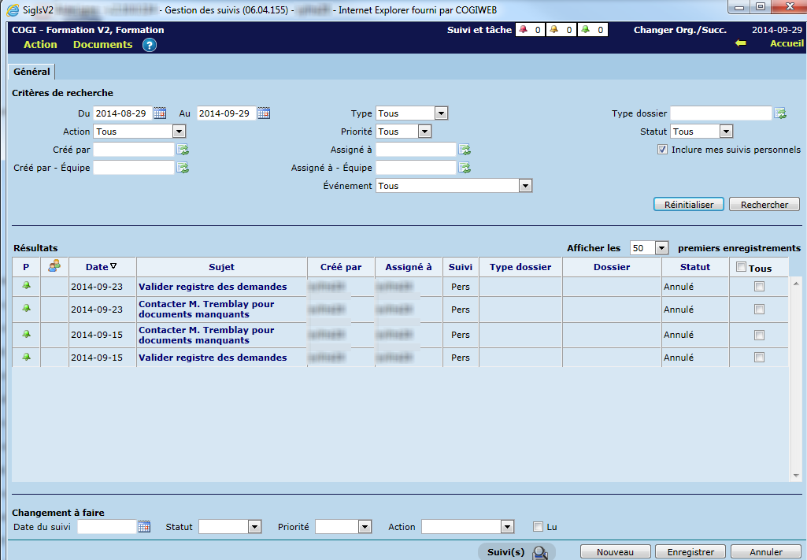
Task: Open the help question mark icon
Action: point(150,45)
